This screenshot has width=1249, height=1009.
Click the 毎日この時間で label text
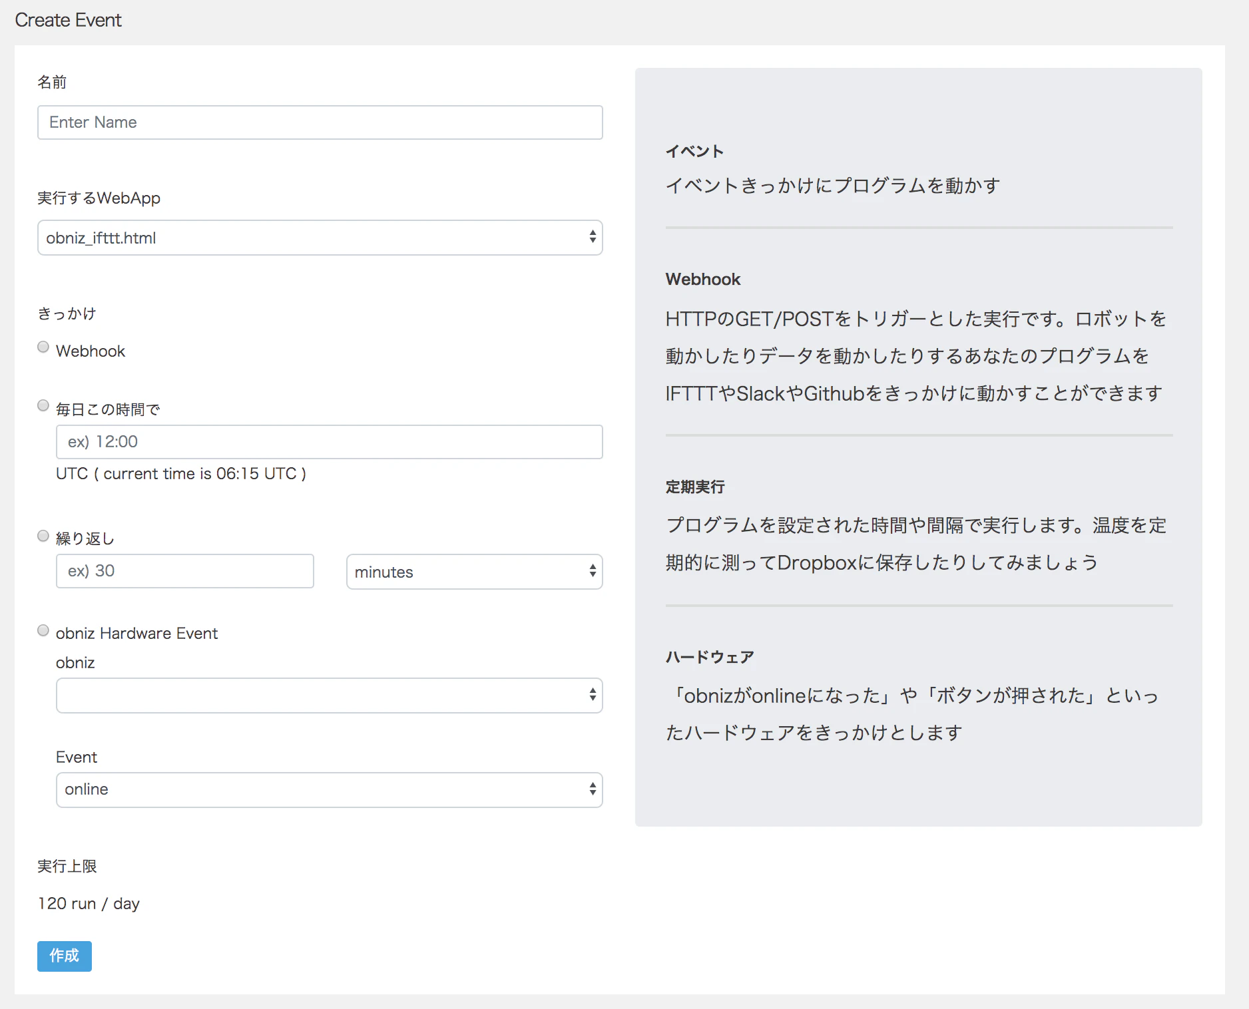point(108,410)
